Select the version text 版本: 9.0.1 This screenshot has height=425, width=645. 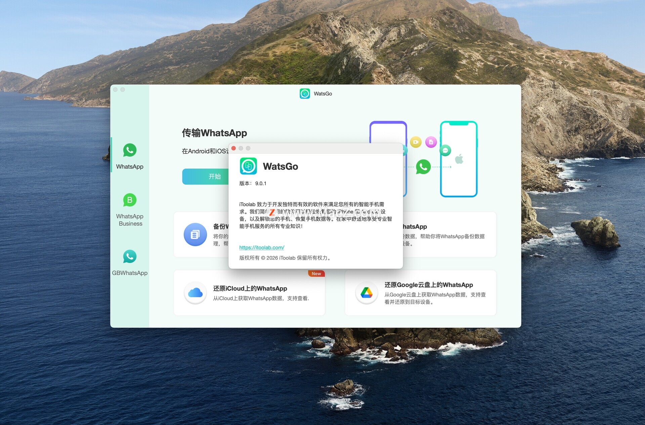253,183
